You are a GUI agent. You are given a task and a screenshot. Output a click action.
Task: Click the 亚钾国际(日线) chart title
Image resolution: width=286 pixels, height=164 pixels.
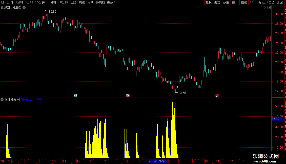click(x=11, y=8)
